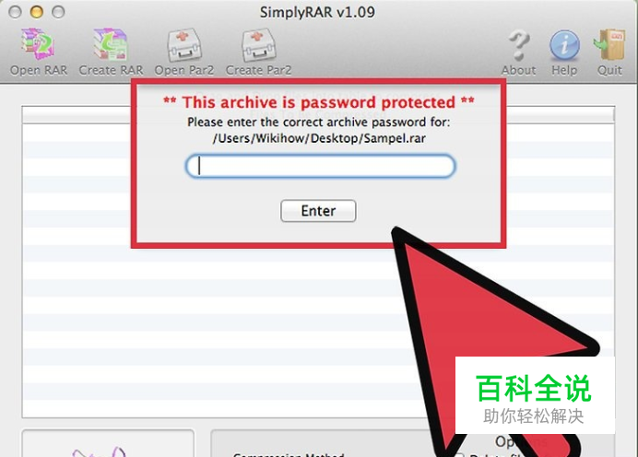
Task: Click the red password protected heading
Action: click(x=319, y=102)
